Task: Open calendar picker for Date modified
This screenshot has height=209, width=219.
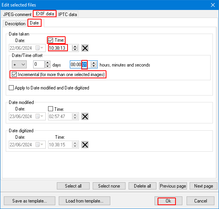Action: point(39,117)
